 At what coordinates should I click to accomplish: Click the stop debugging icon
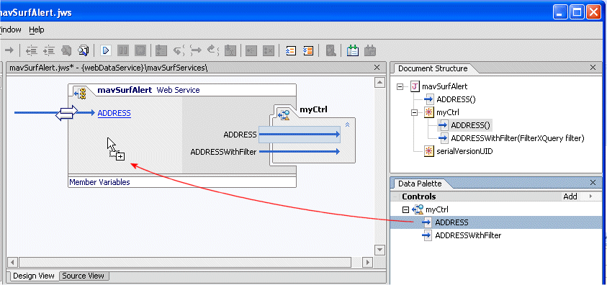[x=140, y=50]
